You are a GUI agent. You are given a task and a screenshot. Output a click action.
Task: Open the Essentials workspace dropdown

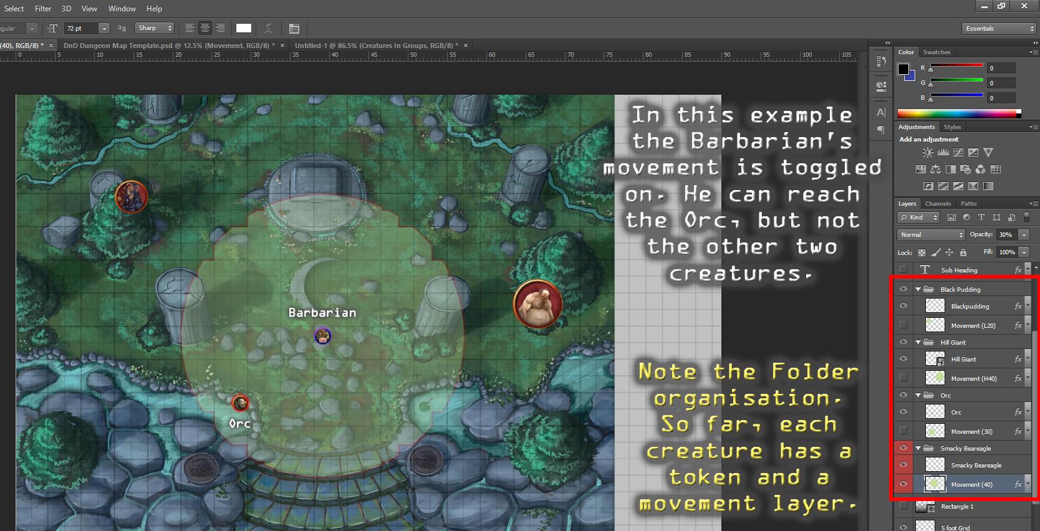(999, 29)
